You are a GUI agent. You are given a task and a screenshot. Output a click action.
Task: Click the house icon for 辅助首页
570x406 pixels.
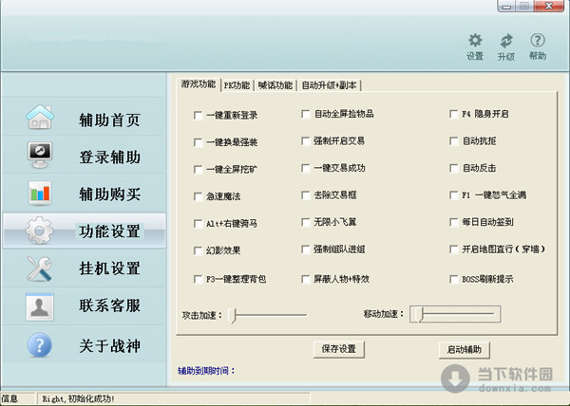pyautogui.click(x=40, y=118)
